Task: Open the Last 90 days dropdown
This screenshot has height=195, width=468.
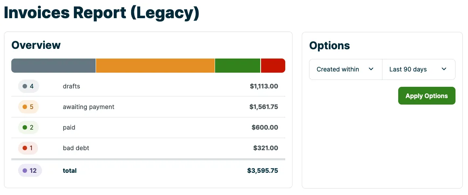Action: tap(419, 69)
